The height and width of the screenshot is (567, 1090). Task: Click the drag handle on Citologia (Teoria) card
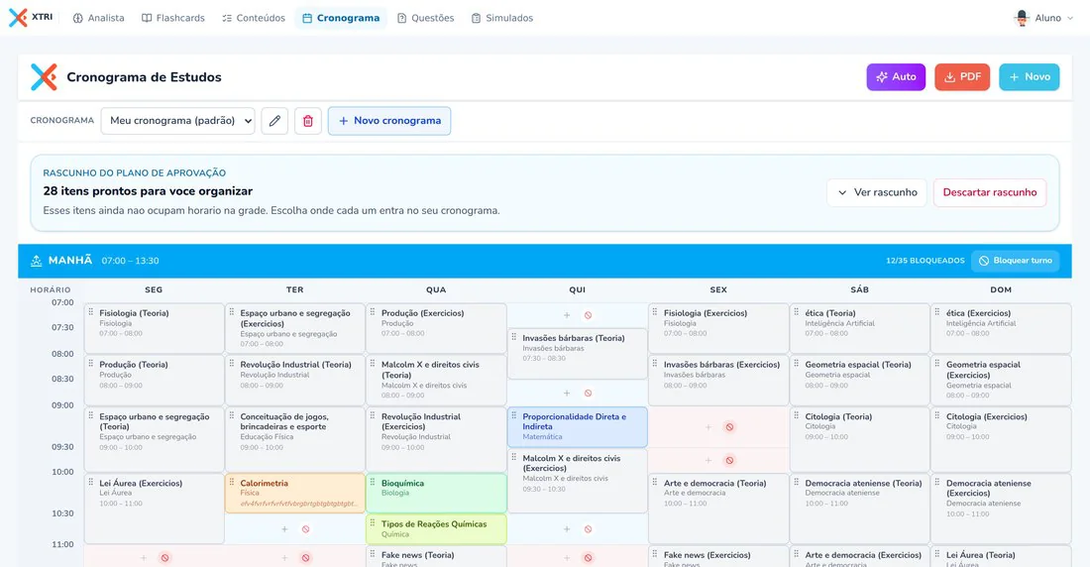coord(796,416)
